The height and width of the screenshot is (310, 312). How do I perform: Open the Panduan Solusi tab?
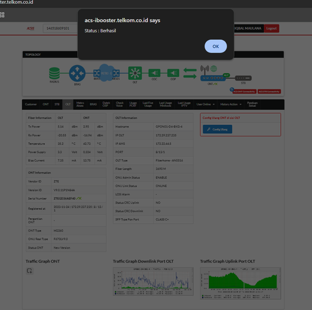(x=252, y=104)
